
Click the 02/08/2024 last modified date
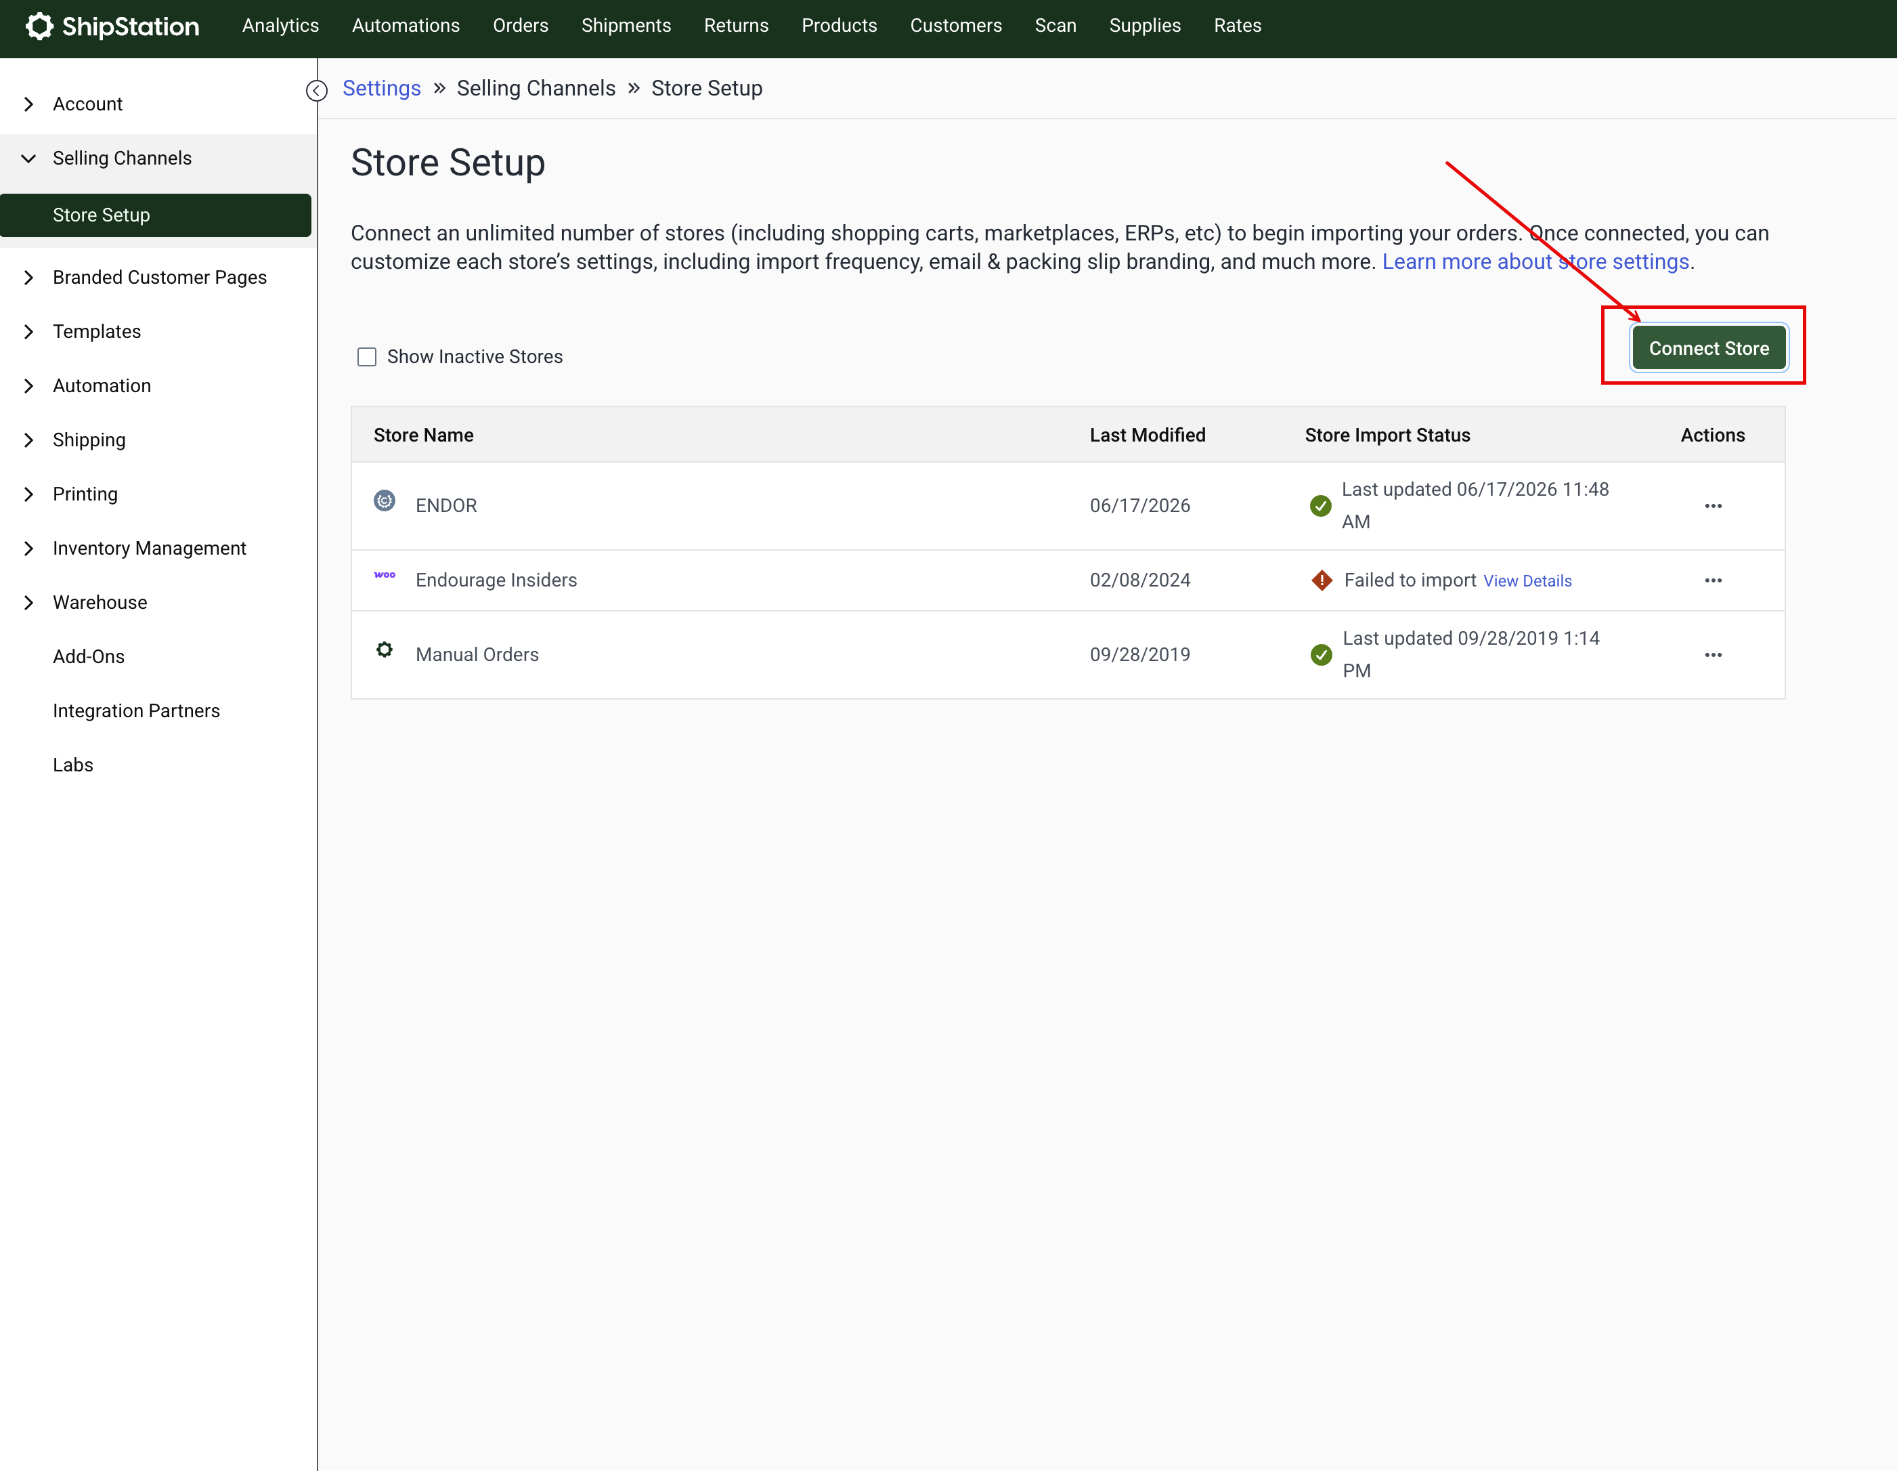[x=1139, y=580]
